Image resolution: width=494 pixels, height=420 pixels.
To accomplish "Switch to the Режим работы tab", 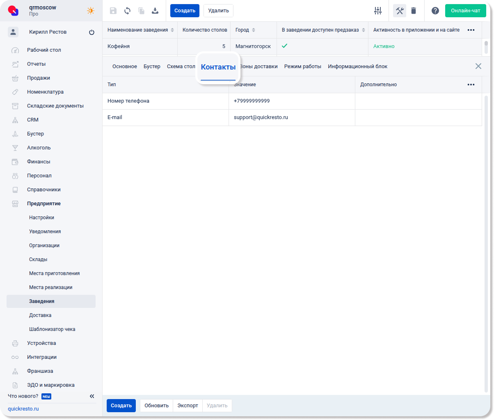I will [x=303, y=67].
